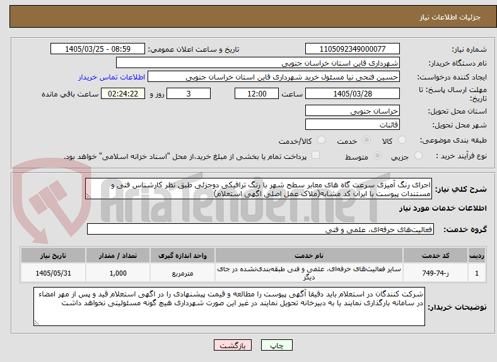Click the delivery city field قائنات
The height and width of the screenshot is (362, 497).
point(352,124)
